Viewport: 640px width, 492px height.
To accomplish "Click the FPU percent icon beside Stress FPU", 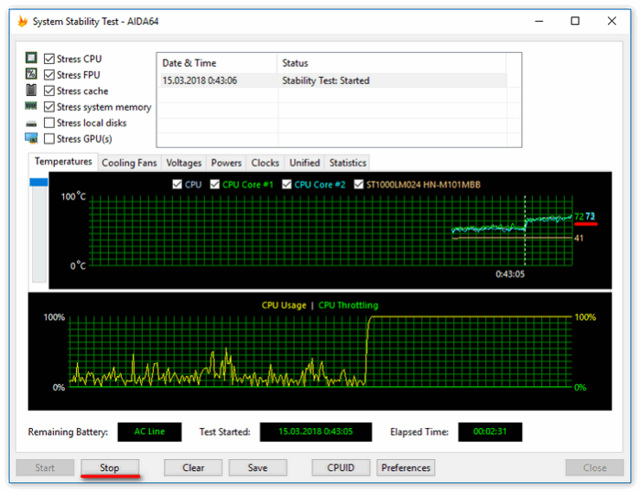I will click(31, 74).
